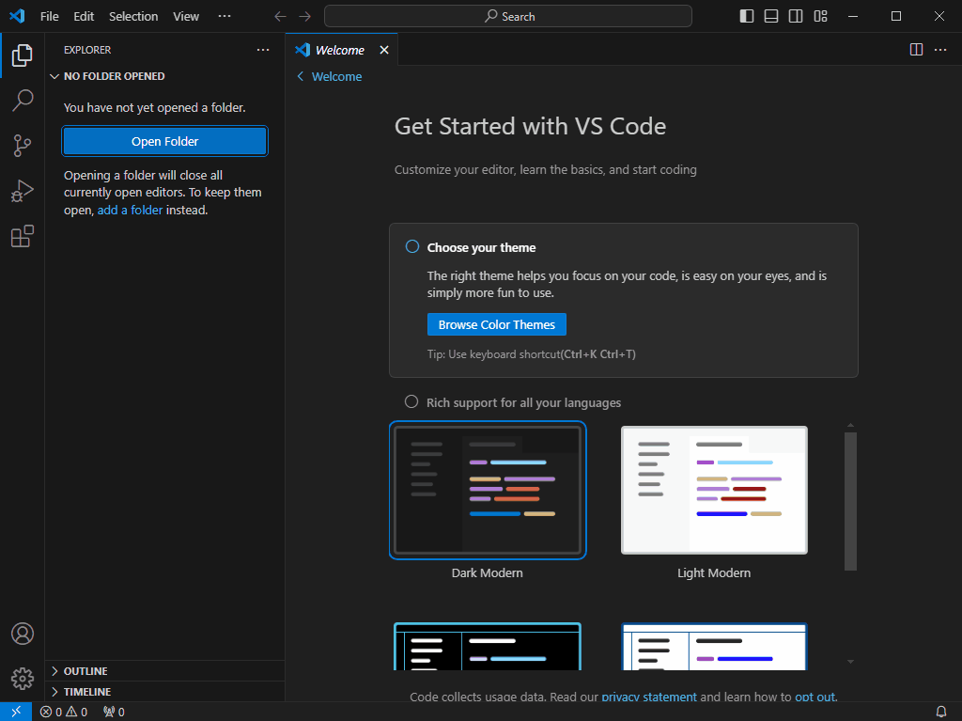Follow the 'add a folder' link
This screenshot has height=721, width=962.
(x=130, y=210)
